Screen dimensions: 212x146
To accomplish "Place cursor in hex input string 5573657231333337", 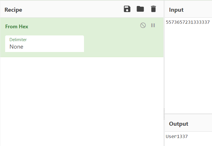I will [x=188, y=22].
